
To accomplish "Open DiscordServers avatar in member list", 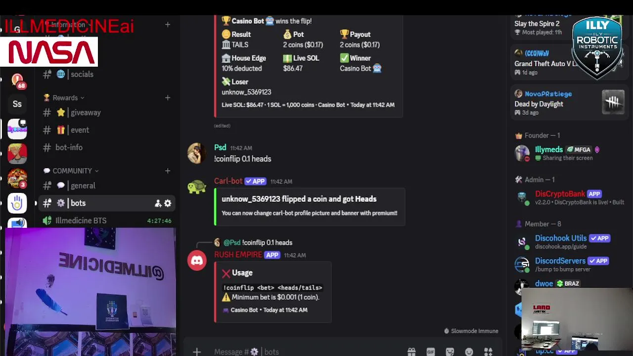I will pyautogui.click(x=522, y=265).
